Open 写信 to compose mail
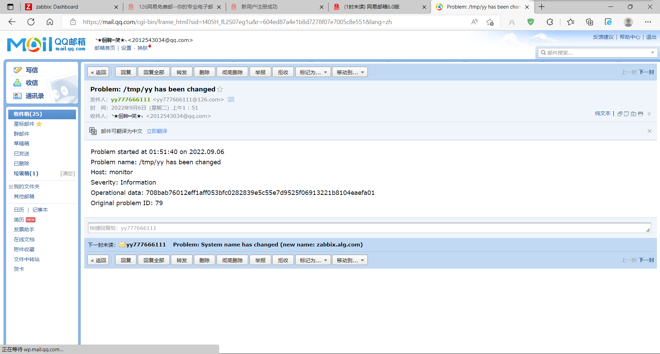 (x=32, y=70)
